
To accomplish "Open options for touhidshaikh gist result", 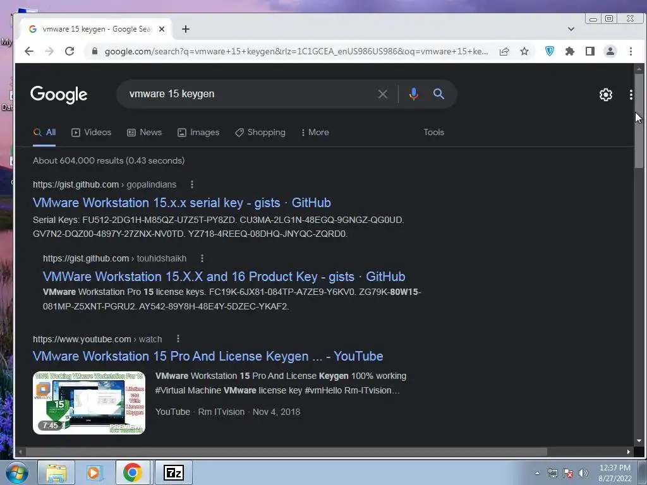I will tap(202, 258).
